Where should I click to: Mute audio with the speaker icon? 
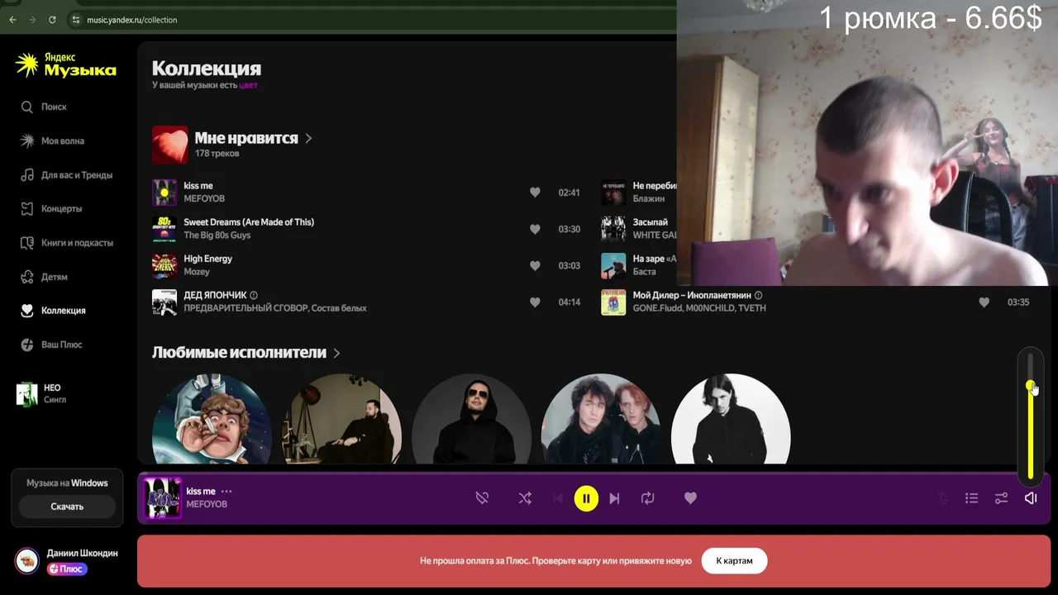pos(1031,498)
